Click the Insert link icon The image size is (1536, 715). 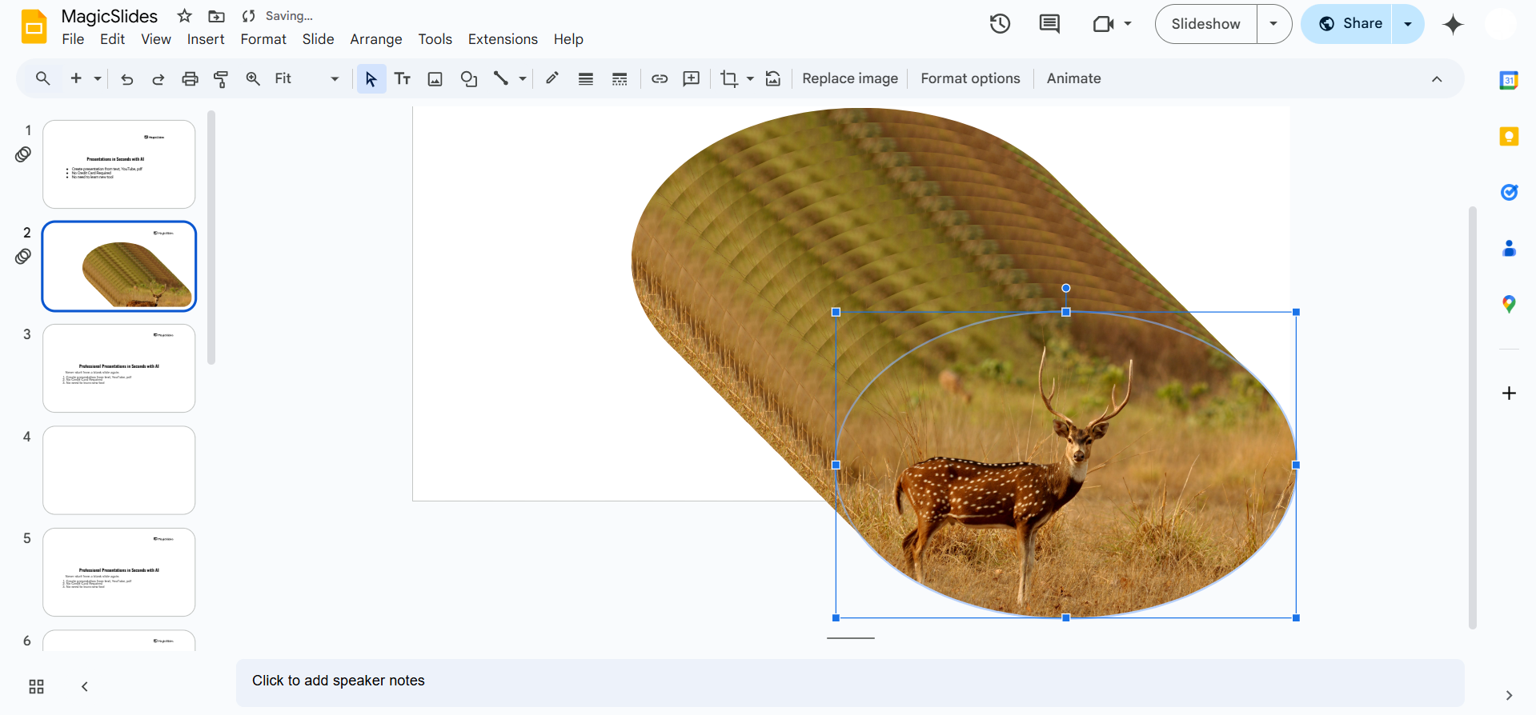tap(660, 78)
